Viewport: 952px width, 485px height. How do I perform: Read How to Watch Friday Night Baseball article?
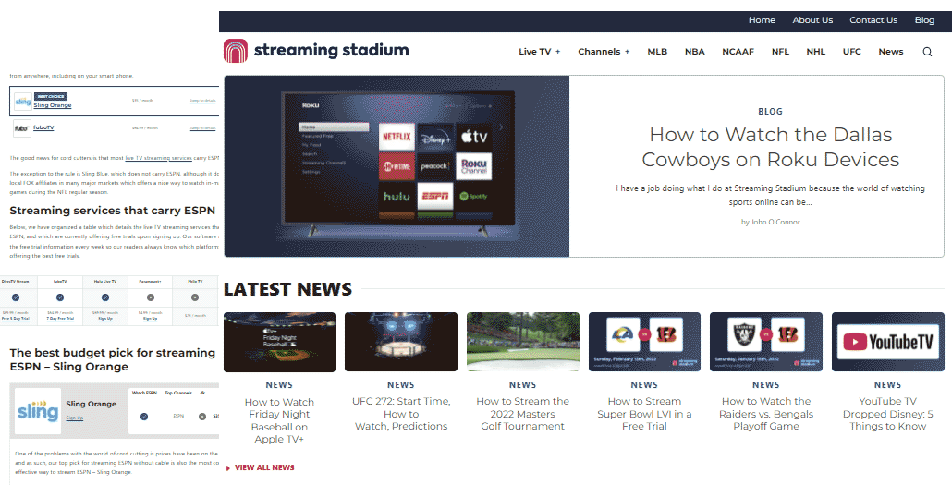(279, 420)
